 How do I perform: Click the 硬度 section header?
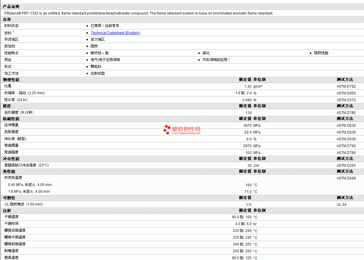tap(7, 106)
